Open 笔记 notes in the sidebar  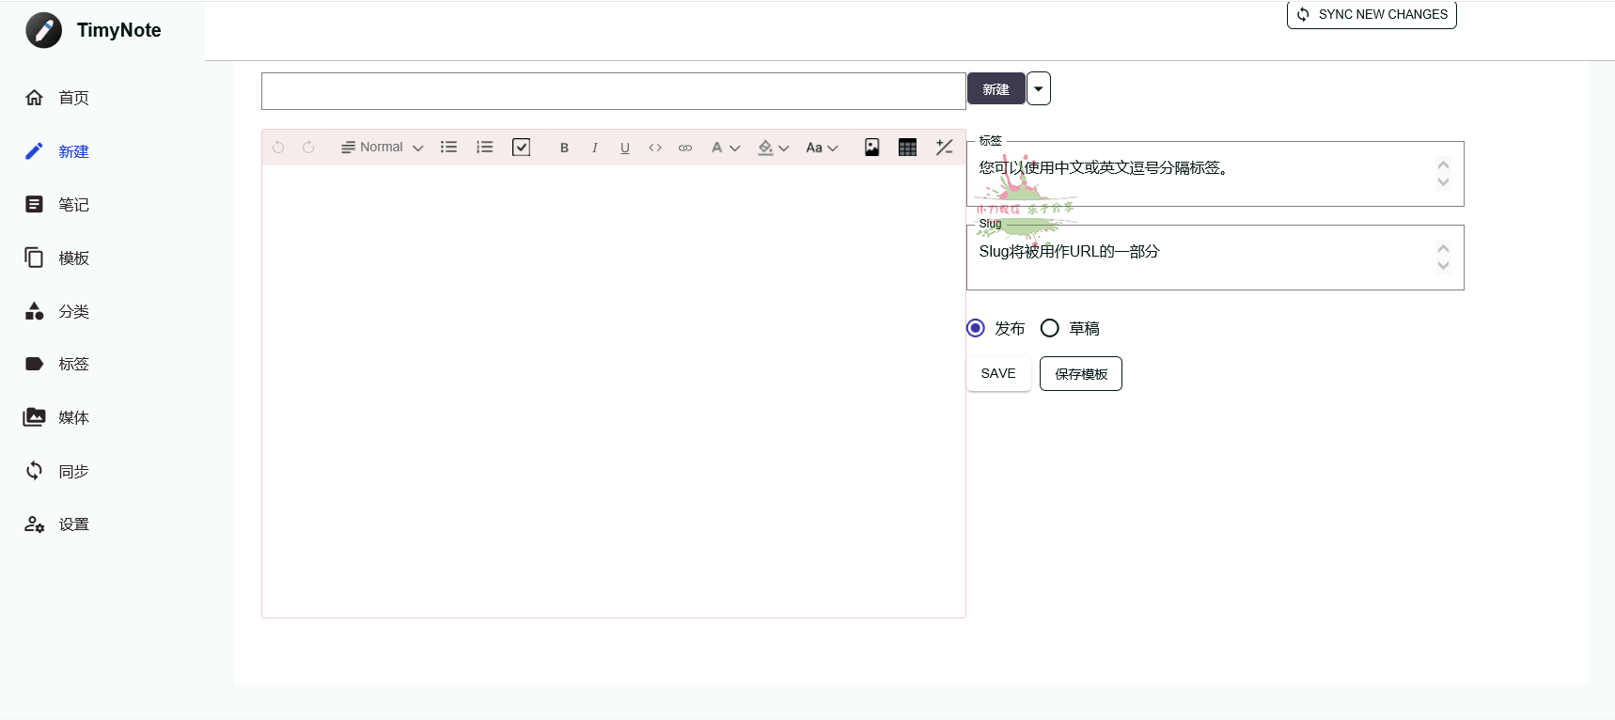pos(73,205)
